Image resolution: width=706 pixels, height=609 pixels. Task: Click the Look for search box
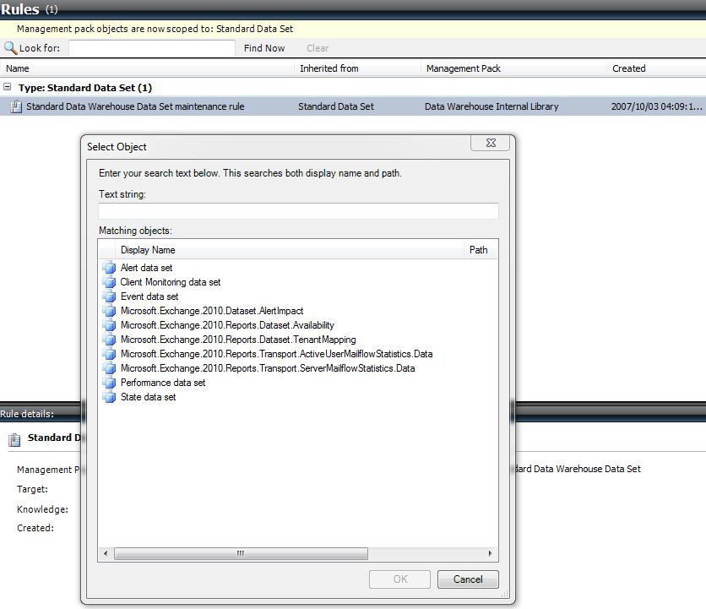tap(152, 48)
